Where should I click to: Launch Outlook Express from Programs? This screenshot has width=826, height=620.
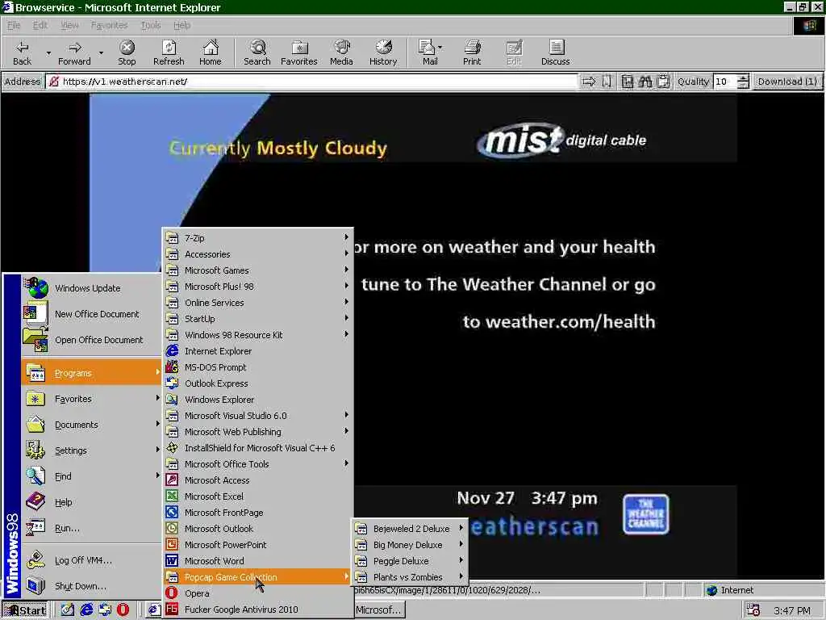point(257,383)
